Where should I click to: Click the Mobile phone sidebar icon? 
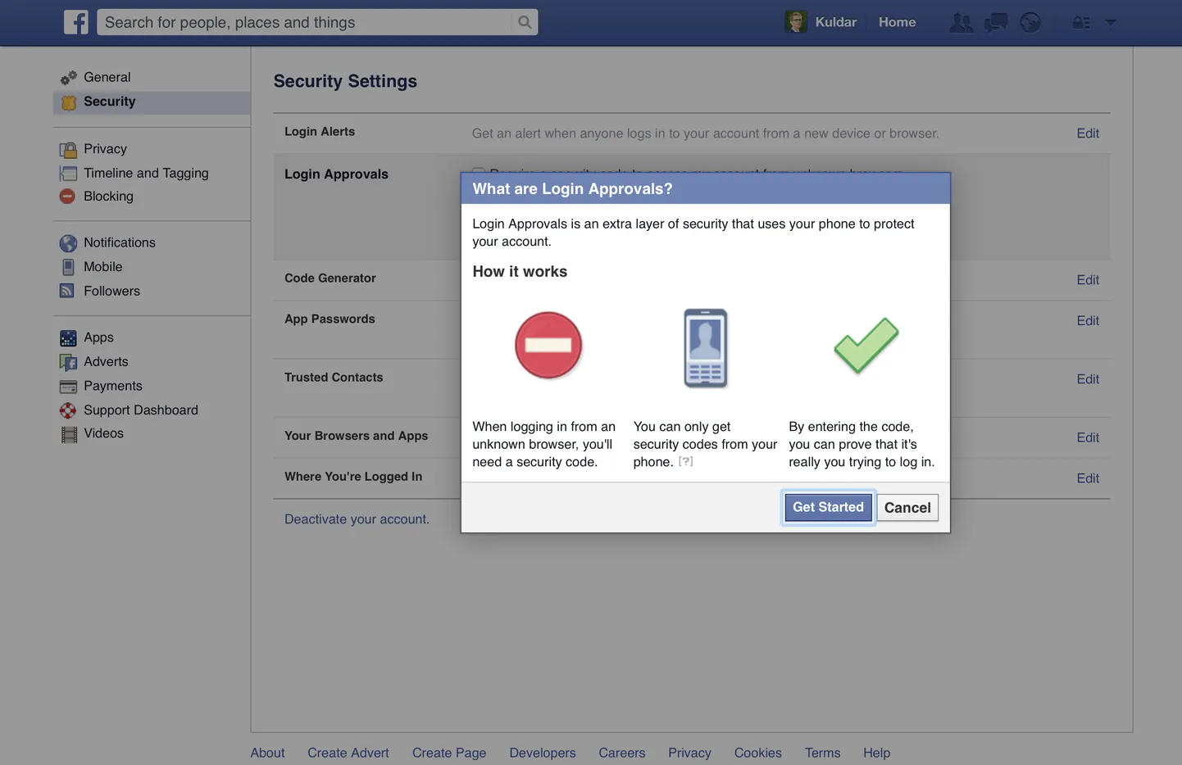(x=68, y=267)
